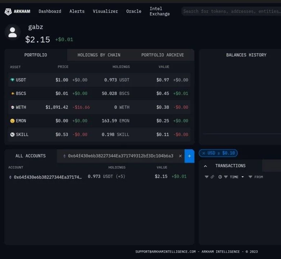Click the EMON token icon
The height and width of the screenshot is (259, 281).
[12, 121]
